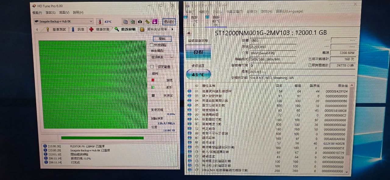Open the 測試(S) menu in HD Tune

(x=50, y=13)
